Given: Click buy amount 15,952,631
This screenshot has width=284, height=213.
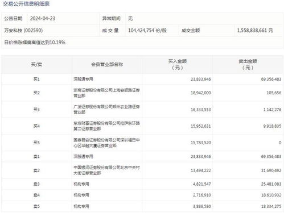Looking at the screenshot, I should point(201,126).
